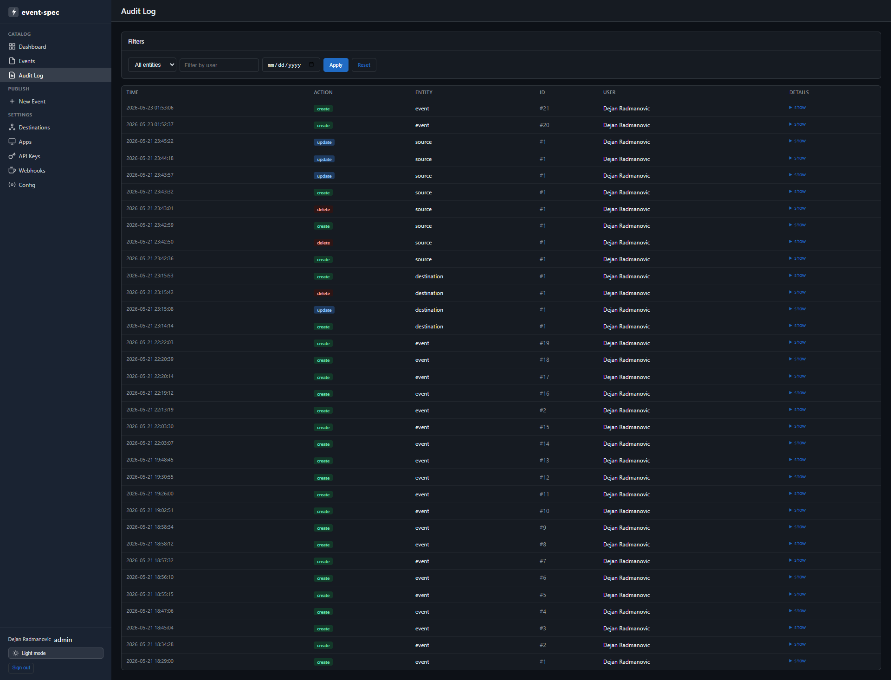Click the TIME column header
Image resolution: width=891 pixels, height=680 pixels.
tap(132, 92)
